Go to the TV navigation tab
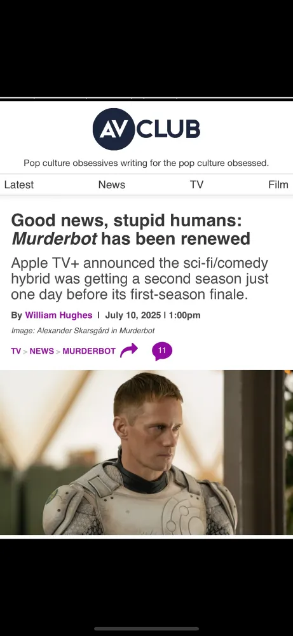The image size is (293, 636). click(196, 184)
